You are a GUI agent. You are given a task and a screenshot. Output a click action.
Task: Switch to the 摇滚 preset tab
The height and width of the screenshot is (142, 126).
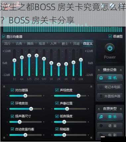click(42, 43)
